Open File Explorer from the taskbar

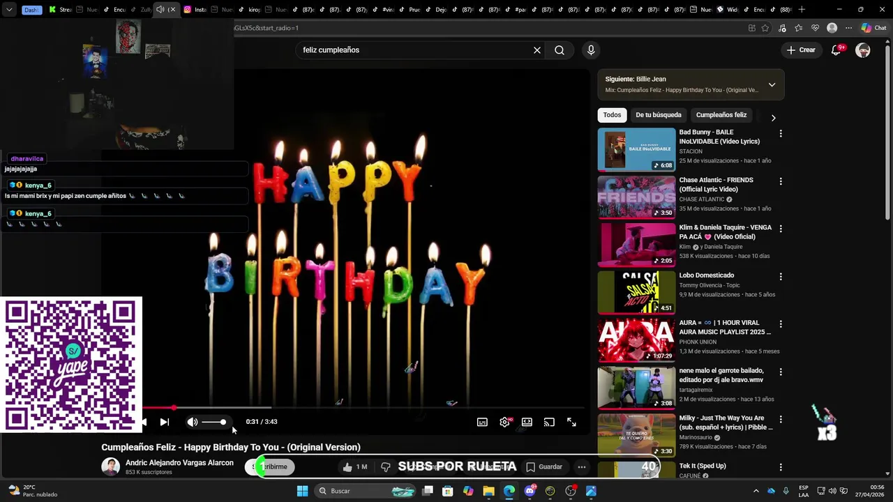[x=488, y=491]
